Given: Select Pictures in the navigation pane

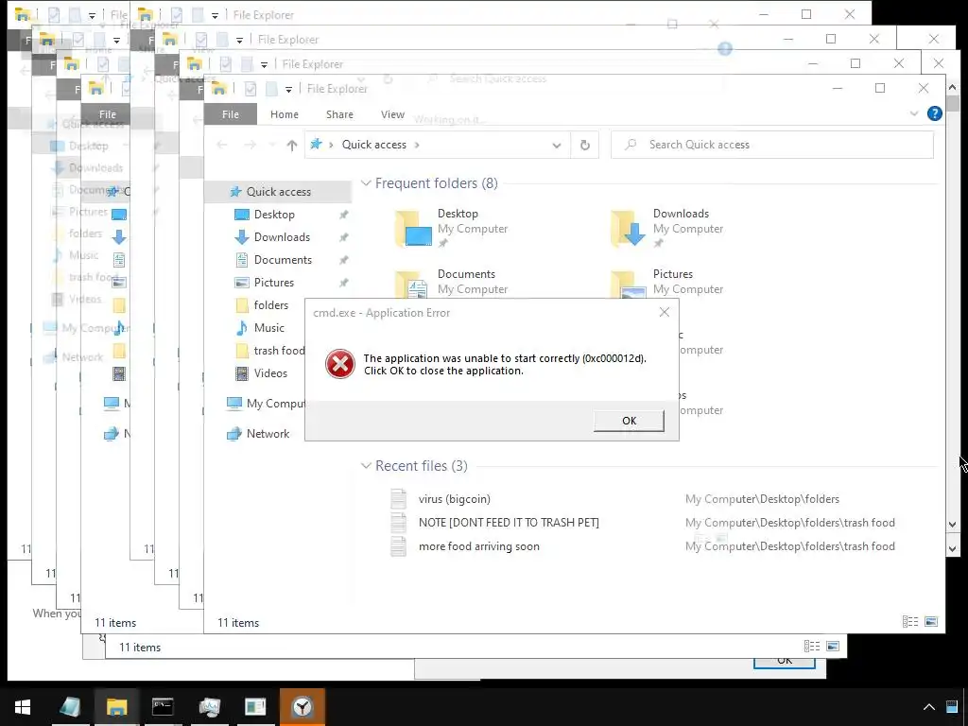Looking at the screenshot, I should [x=273, y=282].
